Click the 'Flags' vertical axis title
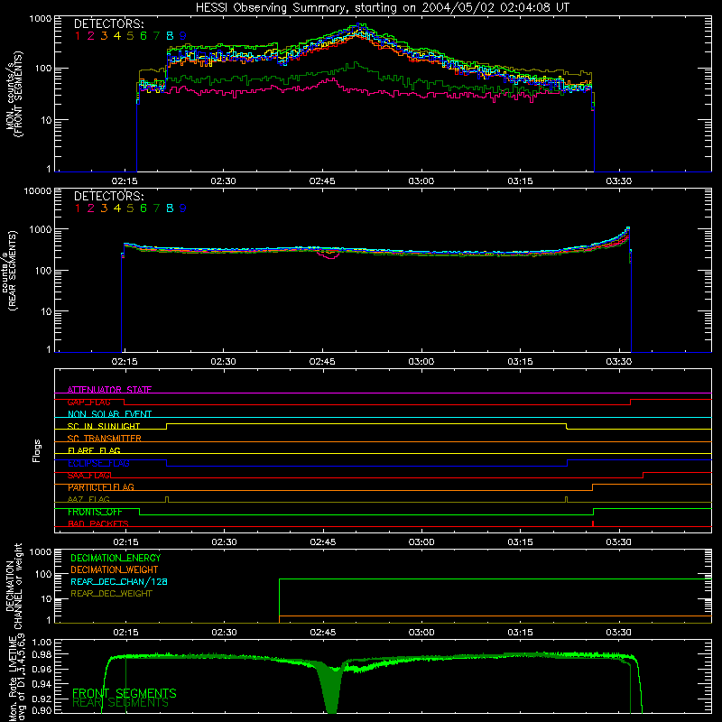This screenshot has width=722, height=722. pyautogui.click(x=37, y=450)
